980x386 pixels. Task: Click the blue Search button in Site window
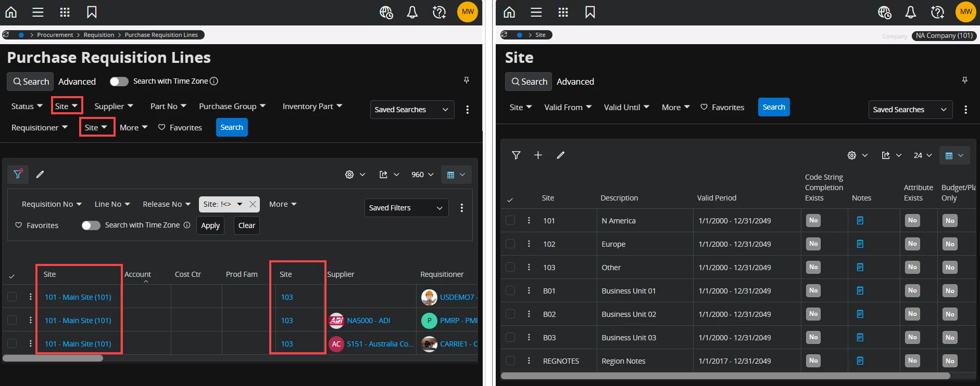click(x=774, y=107)
